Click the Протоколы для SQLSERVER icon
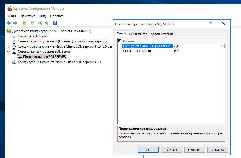 pyautogui.click(x=19, y=57)
